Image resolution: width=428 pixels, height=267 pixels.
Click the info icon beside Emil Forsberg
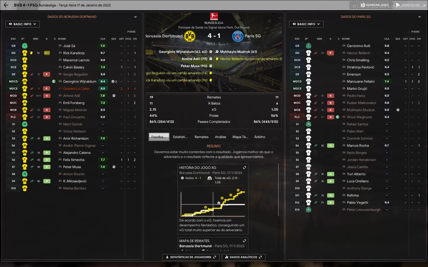pyautogui.click(x=60, y=103)
